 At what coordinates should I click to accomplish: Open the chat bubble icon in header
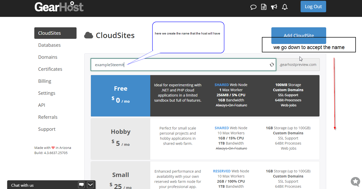point(253,7)
